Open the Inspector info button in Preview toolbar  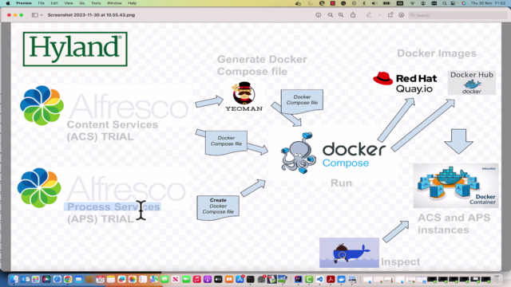tap(318, 15)
